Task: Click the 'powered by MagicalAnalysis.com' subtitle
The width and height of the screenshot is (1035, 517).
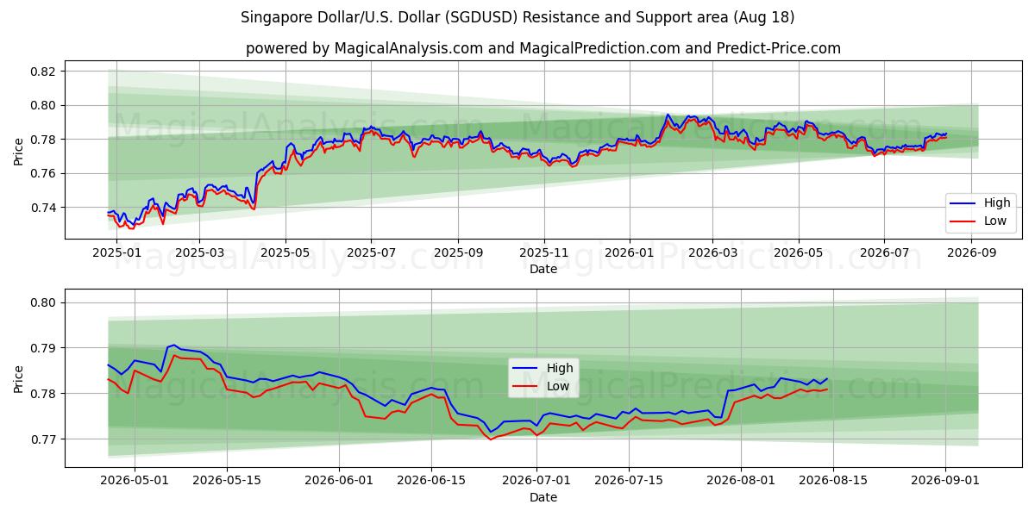Action: pos(543,48)
